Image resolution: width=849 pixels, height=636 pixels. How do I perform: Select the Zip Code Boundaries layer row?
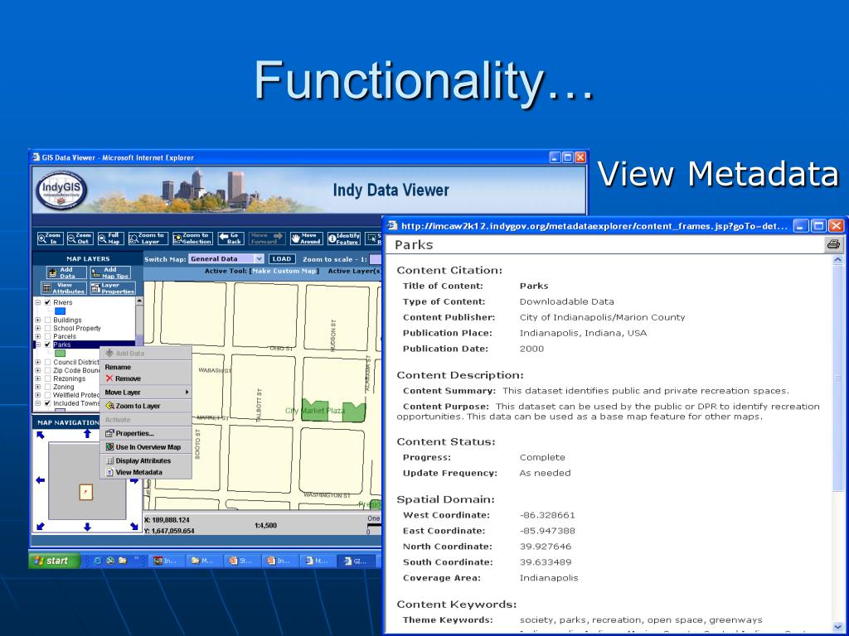[x=76, y=370]
